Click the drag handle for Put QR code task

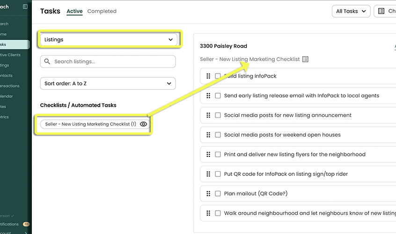click(x=208, y=174)
